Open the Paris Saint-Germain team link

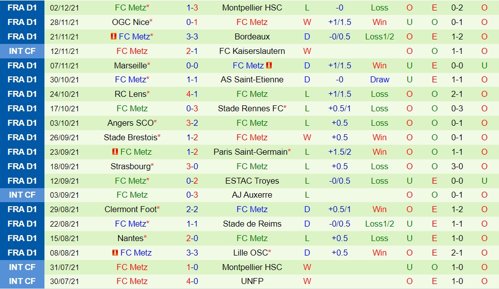pos(250,152)
